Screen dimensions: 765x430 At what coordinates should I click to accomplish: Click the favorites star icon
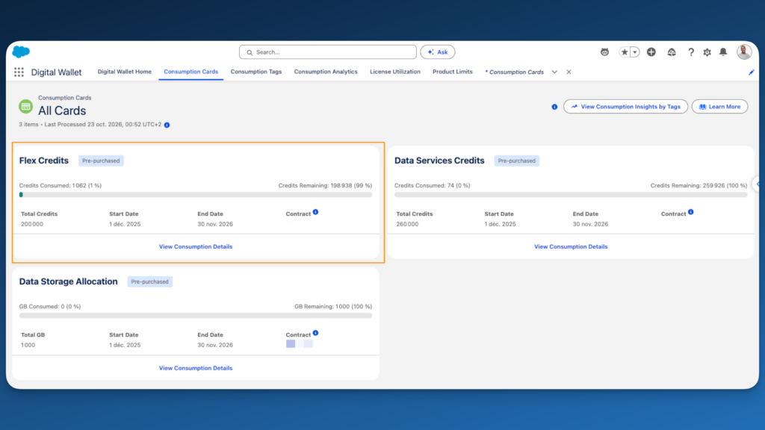click(624, 52)
